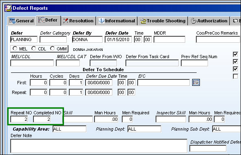Enable the unchecked checkbox on the right

(235, 76)
